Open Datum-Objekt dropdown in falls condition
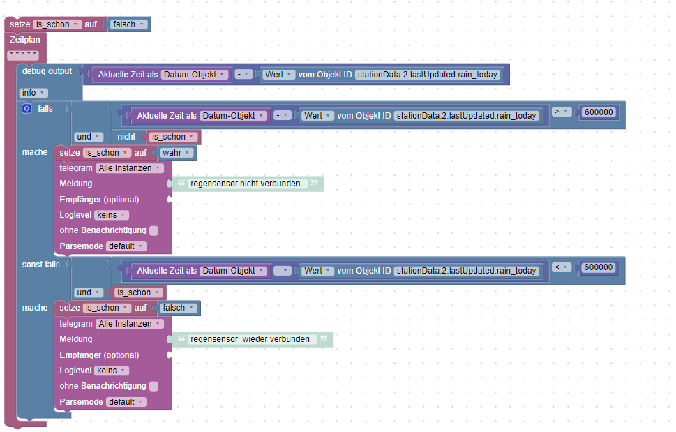The image size is (676, 432). click(x=233, y=116)
